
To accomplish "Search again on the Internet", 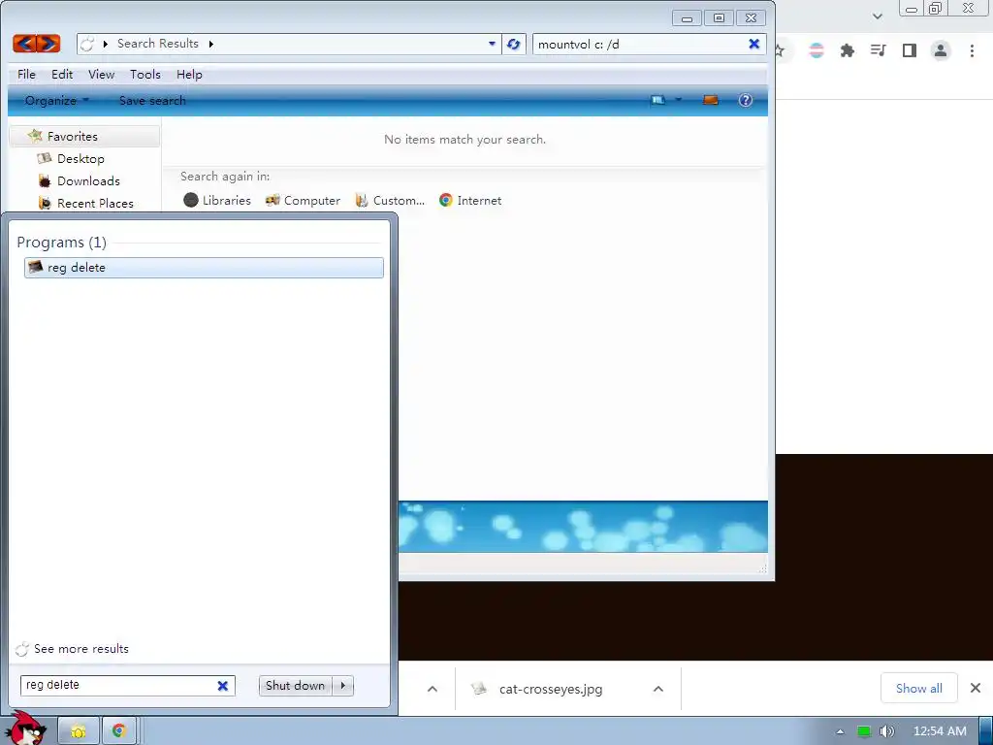I will (x=470, y=200).
